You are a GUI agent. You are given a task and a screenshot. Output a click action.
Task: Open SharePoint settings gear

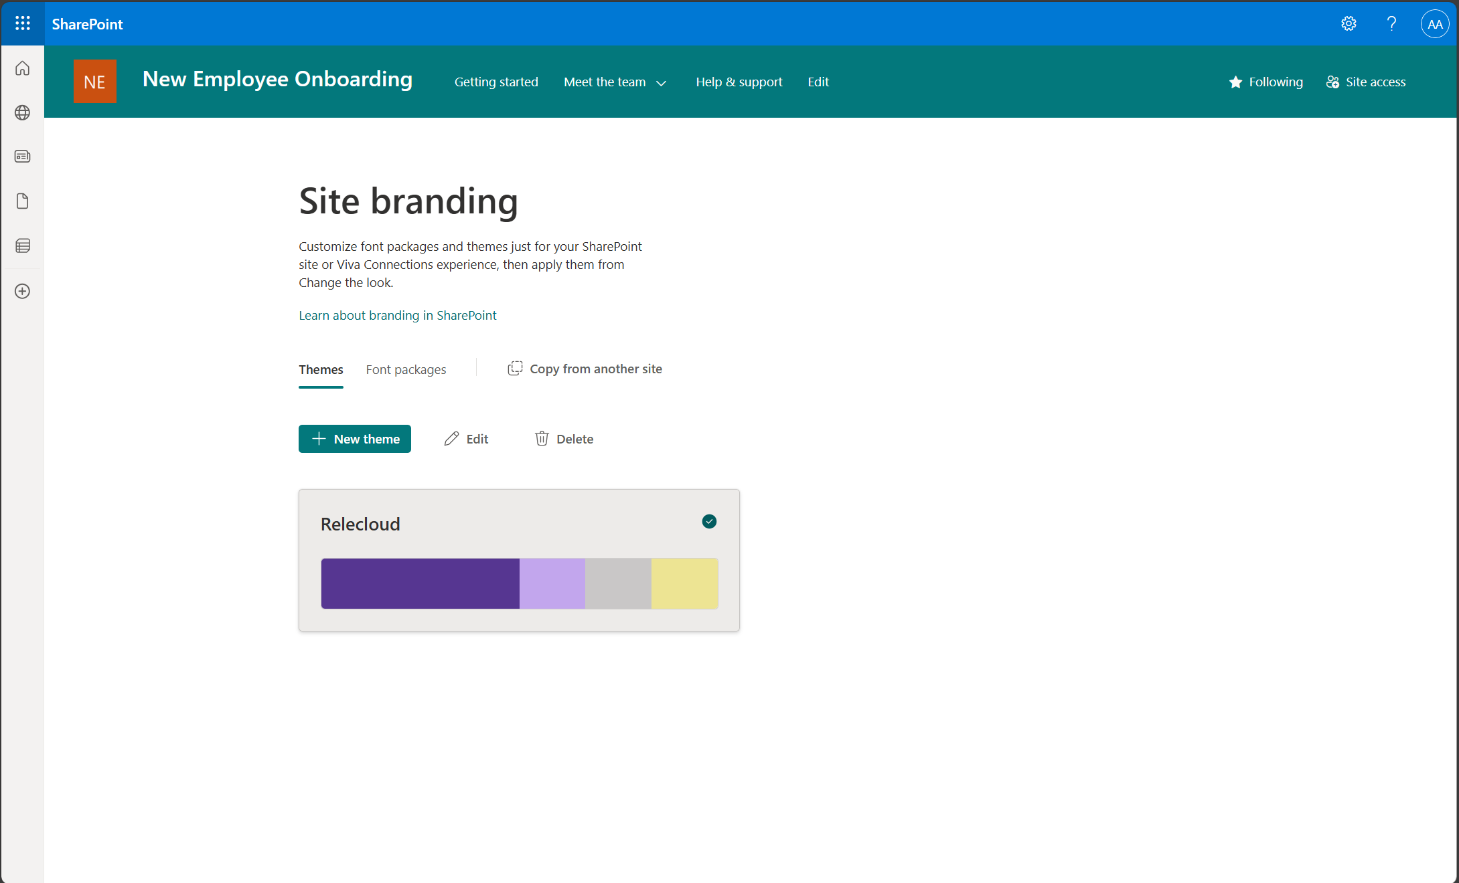1349,23
